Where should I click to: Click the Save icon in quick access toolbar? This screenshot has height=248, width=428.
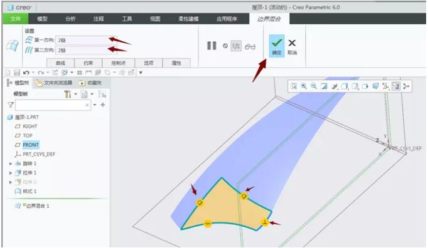click(17, 73)
